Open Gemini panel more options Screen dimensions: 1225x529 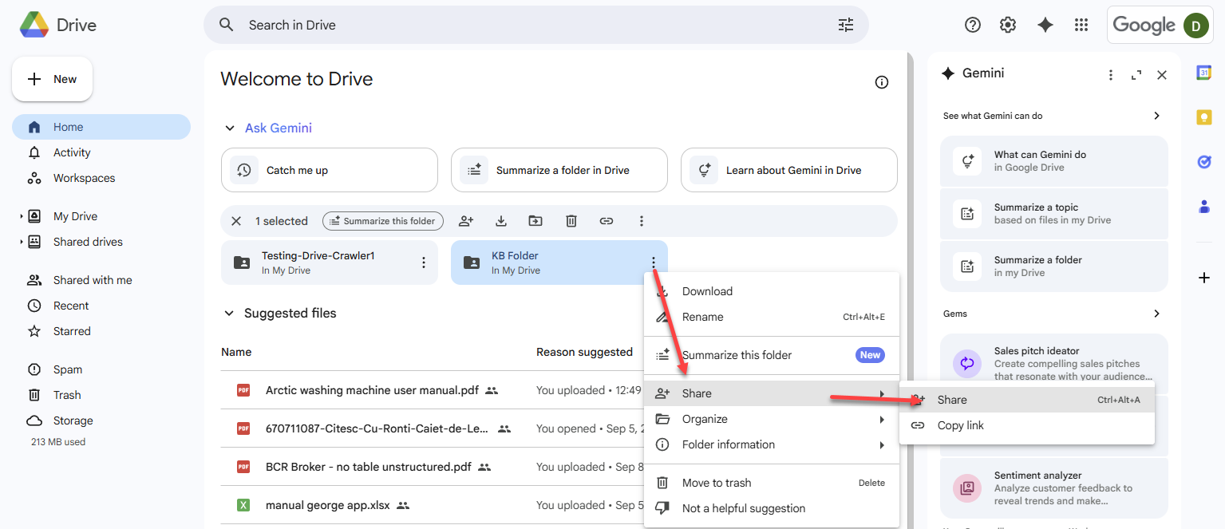coord(1111,75)
